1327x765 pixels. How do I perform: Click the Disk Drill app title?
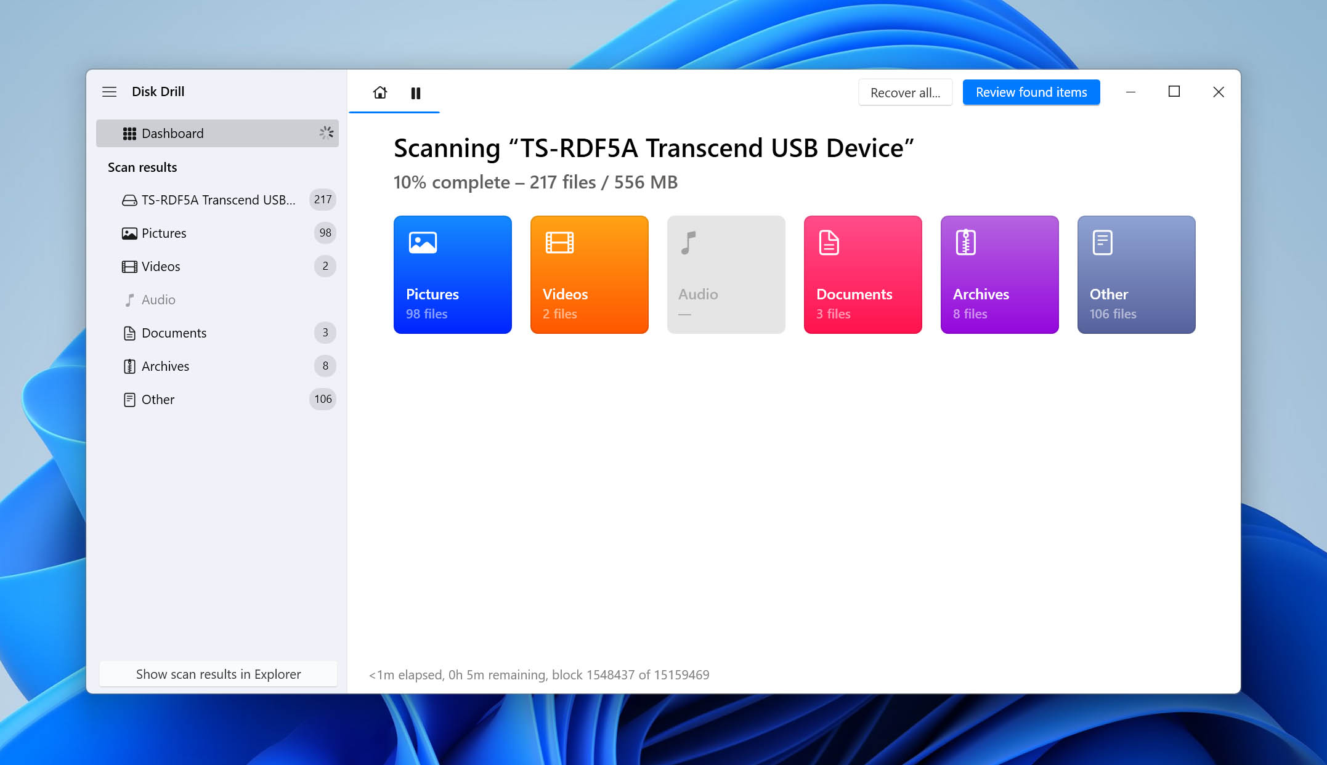(158, 92)
